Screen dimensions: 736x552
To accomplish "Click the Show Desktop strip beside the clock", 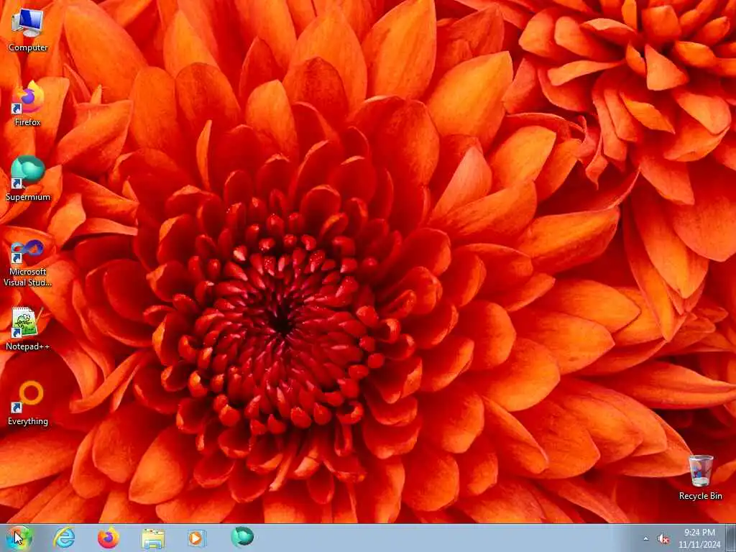I will coord(731,538).
